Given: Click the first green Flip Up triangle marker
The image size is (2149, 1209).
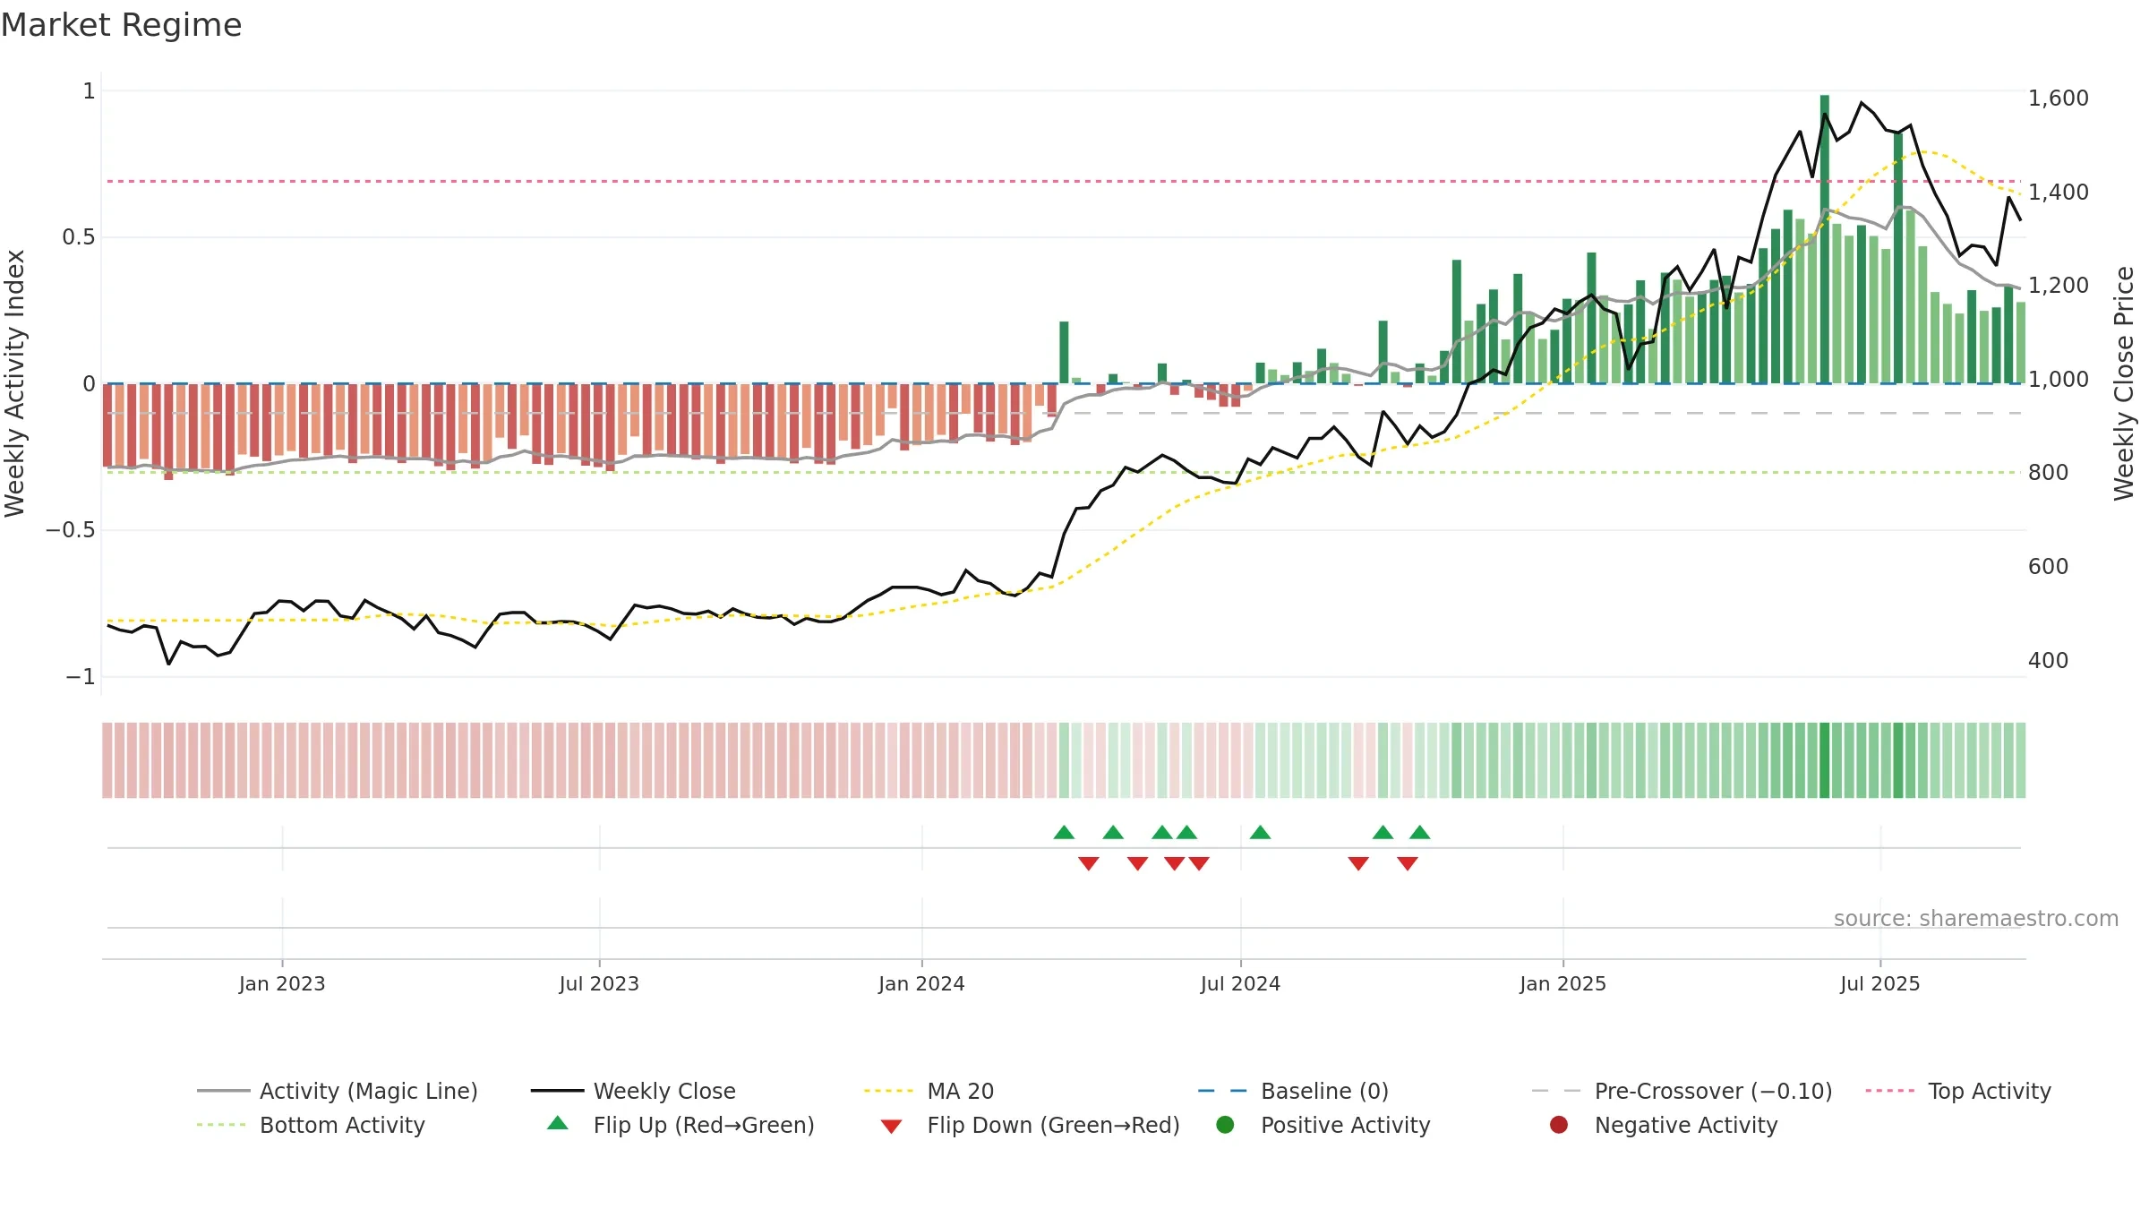Looking at the screenshot, I should pyautogui.click(x=1064, y=833).
